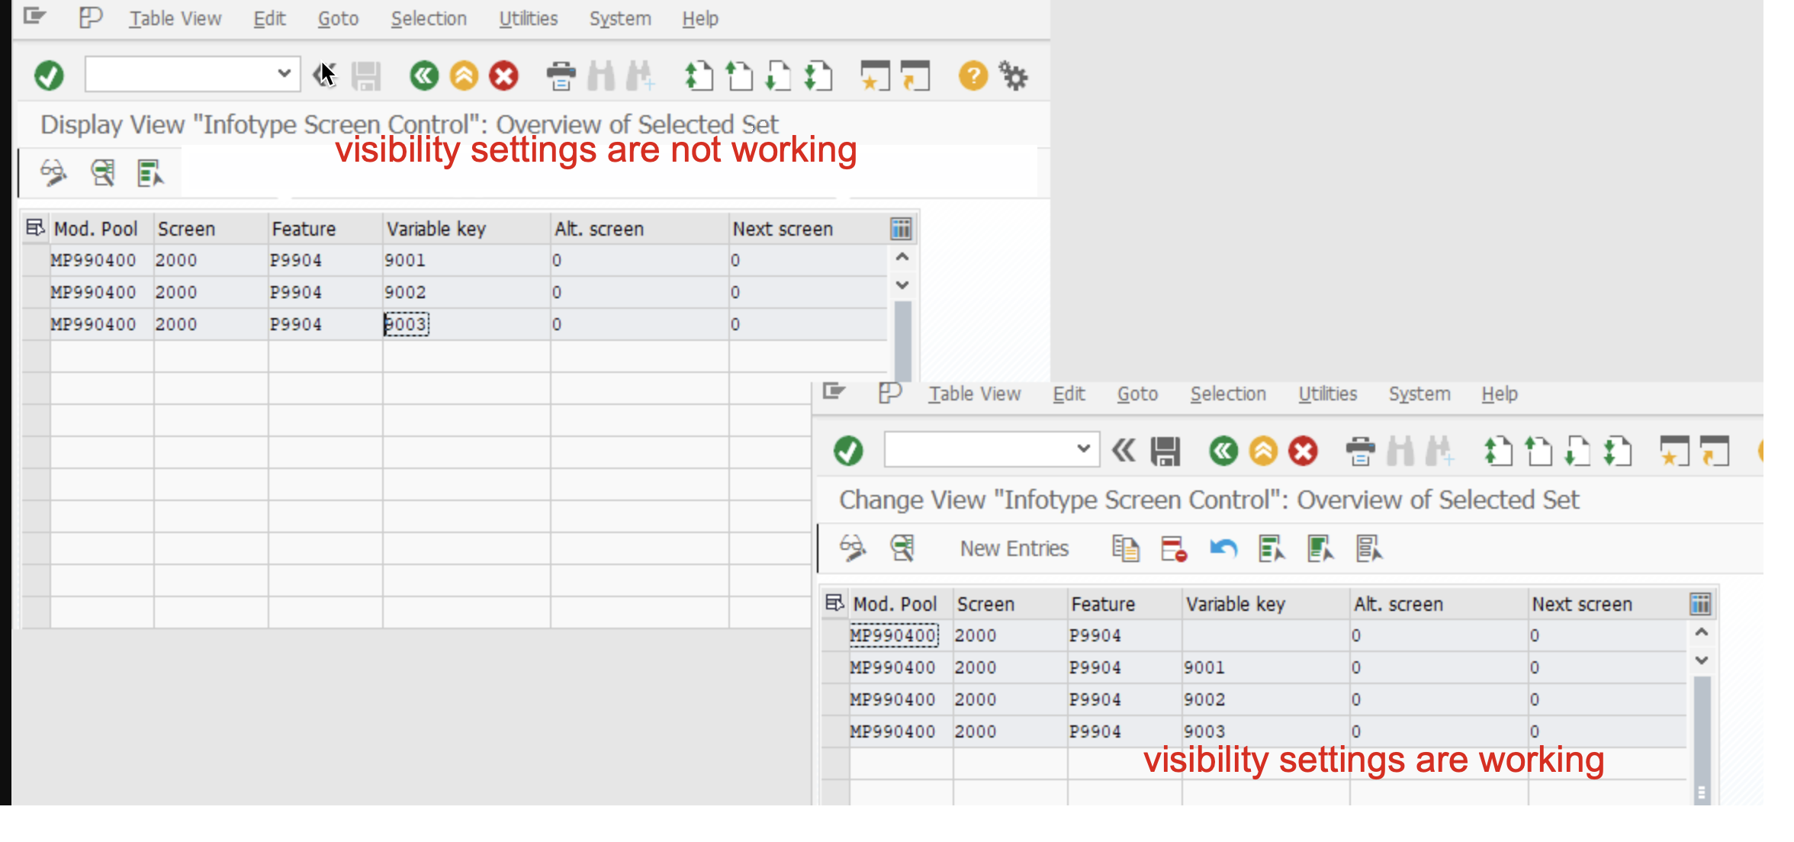Click green Enter checkmark in Change View window
Viewport: 1794px width, 842px height.
click(x=848, y=451)
